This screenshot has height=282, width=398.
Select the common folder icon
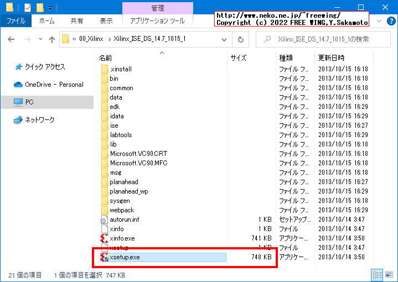click(x=104, y=88)
